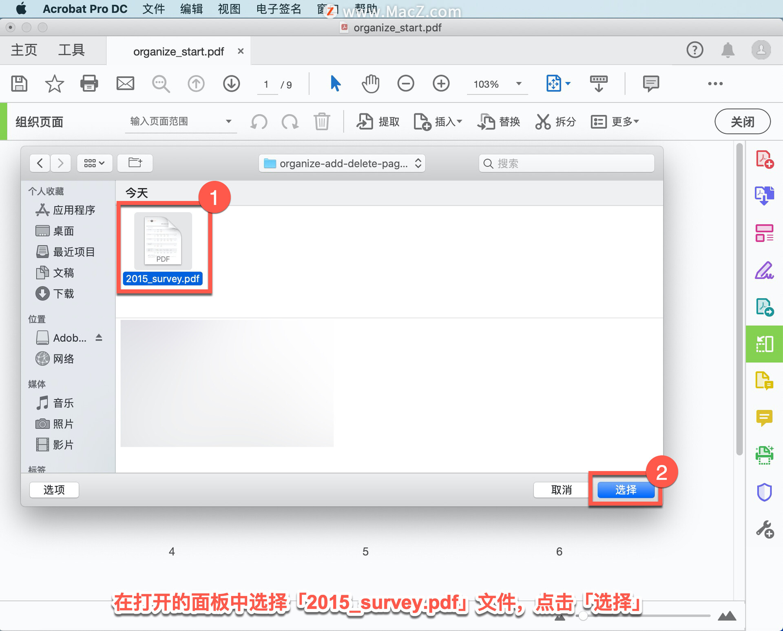Open More Tools wrench icon
Viewport: 783px width, 631px height.
pyautogui.click(x=765, y=529)
